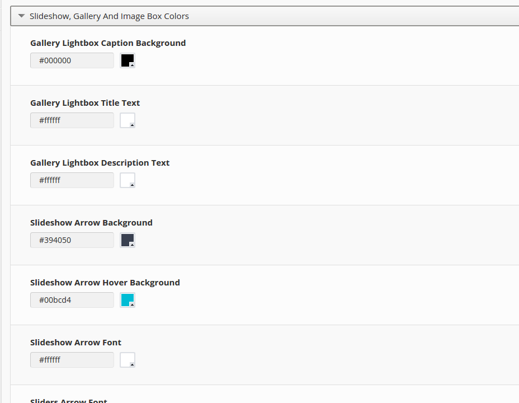Focus the #000000 Caption Background hex field
Viewport: 519px width, 403px height.
click(72, 60)
